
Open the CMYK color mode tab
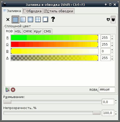coord(28,31)
